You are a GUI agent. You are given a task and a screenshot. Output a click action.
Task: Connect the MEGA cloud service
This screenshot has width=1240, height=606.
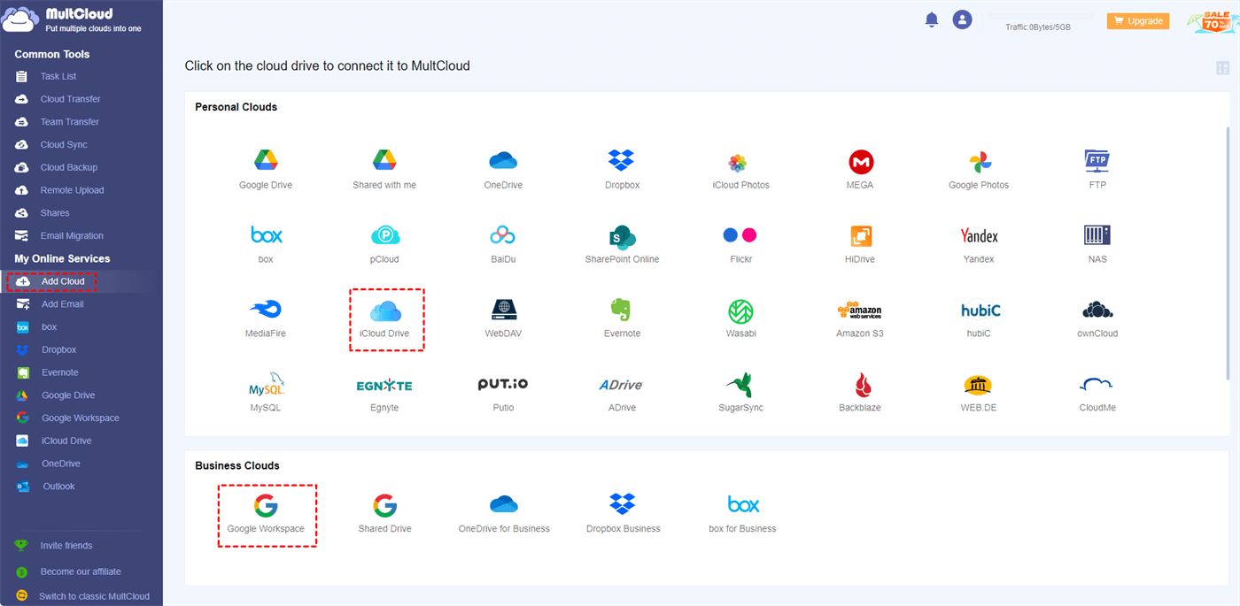tap(860, 169)
